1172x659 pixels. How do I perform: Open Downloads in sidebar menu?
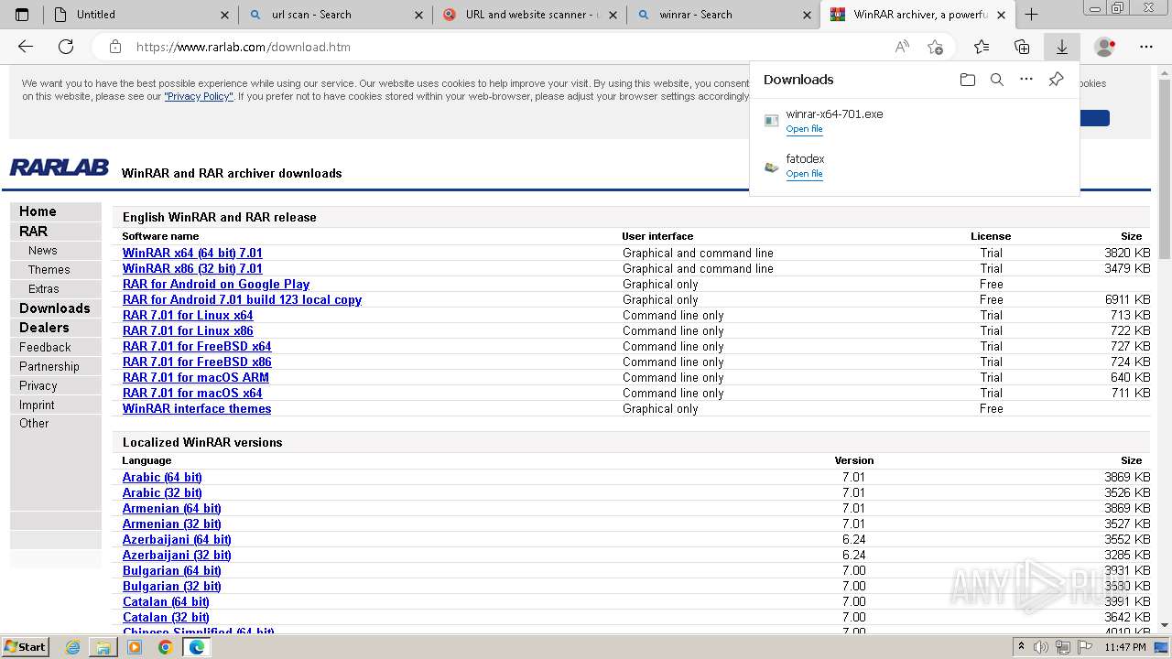coord(55,308)
